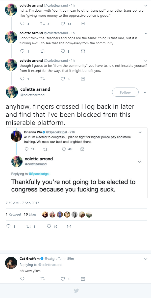
Task: Follow colette arrand
Action: [x=125, y=92]
